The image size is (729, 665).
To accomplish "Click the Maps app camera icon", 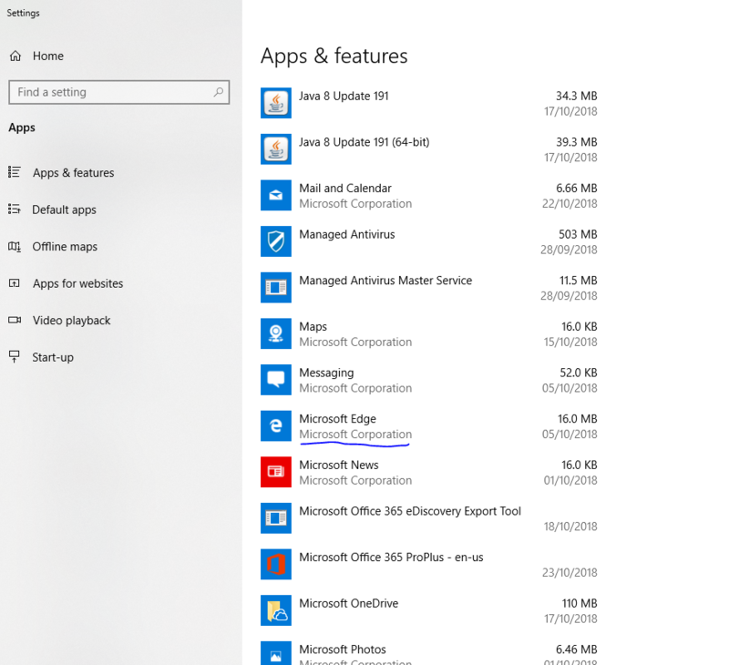I will (276, 333).
